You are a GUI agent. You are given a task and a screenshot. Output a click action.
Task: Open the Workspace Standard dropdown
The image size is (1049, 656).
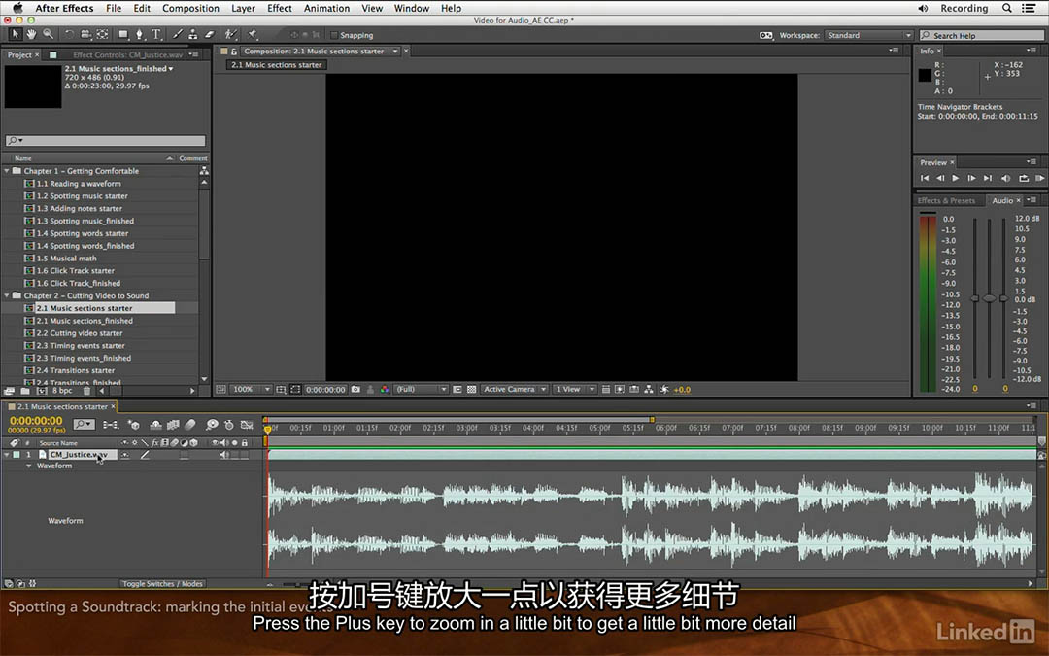pos(868,35)
